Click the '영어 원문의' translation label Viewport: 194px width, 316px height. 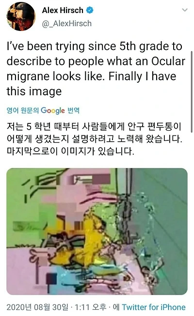click(x=23, y=110)
